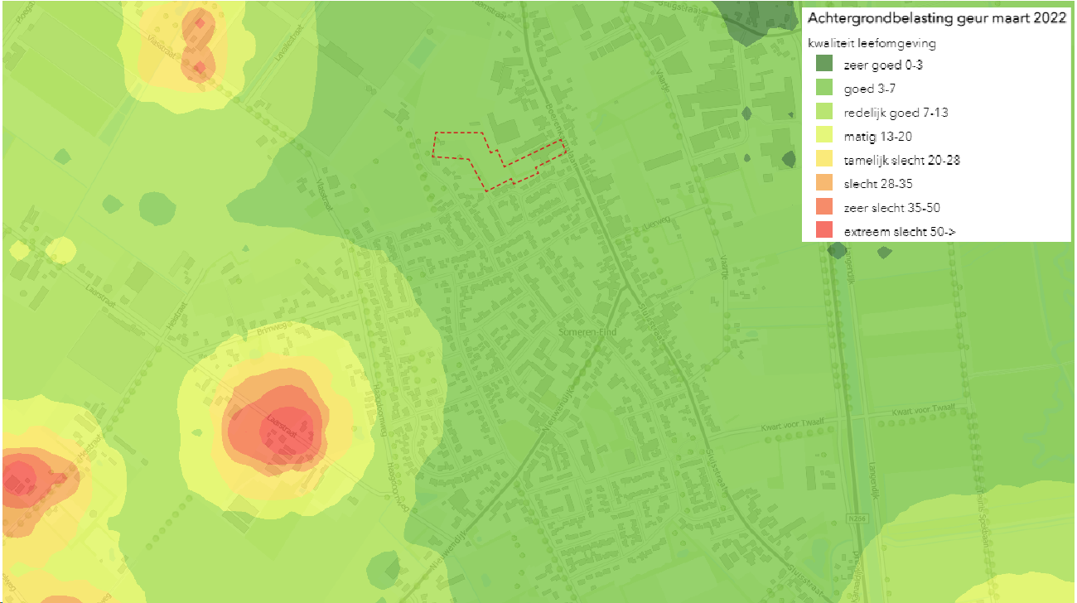Click the 'slecht 28-35' orange swatch
This screenshot has width=1077, height=603.
pyautogui.click(x=823, y=184)
